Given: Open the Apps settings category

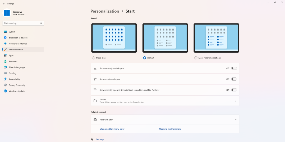Looking at the screenshot, I should click(x=11, y=56).
